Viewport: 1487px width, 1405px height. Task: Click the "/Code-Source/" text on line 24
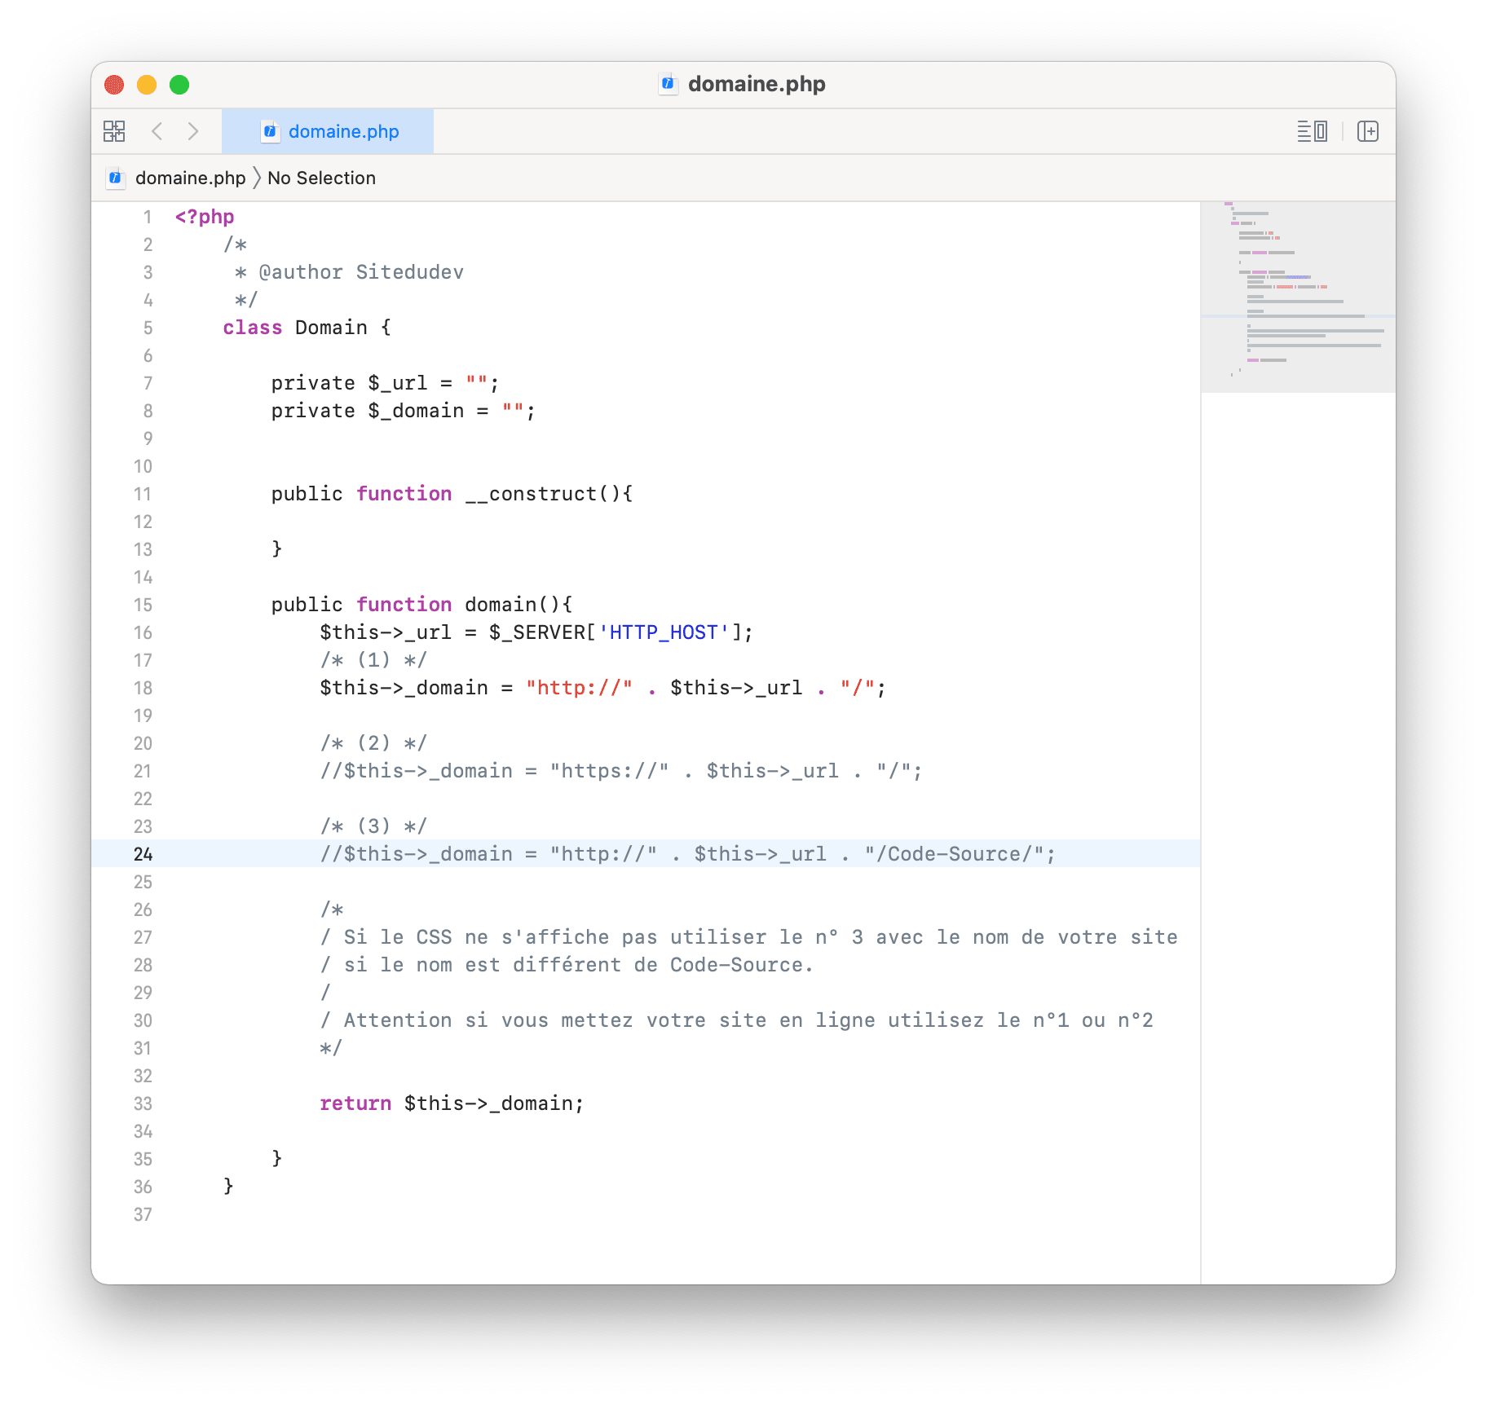[x=955, y=854]
